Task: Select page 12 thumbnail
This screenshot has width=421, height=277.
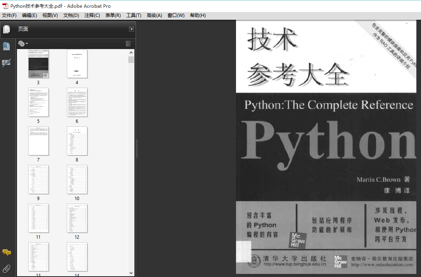Action: click(77, 218)
